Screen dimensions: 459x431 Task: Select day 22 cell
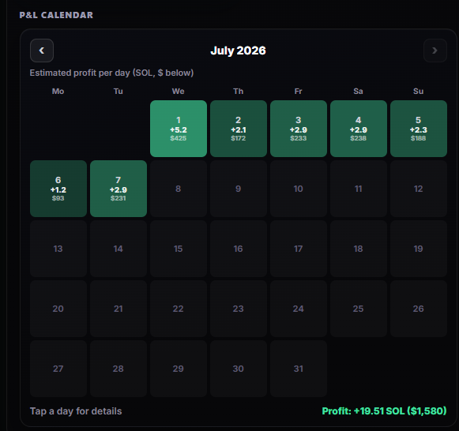(179, 309)
